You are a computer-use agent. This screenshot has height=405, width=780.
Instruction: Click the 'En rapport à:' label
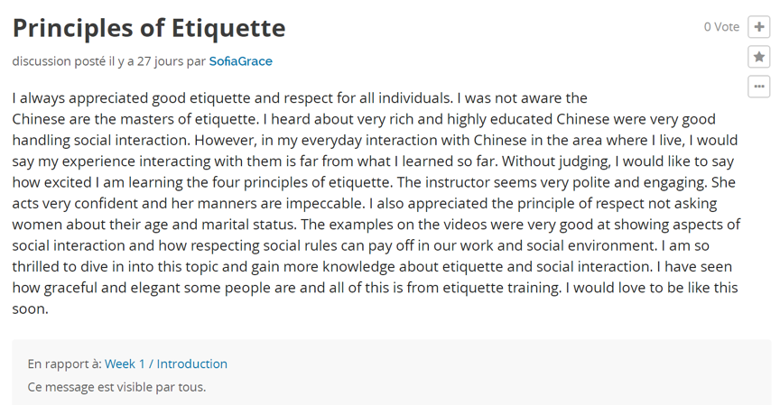tap(64, 364)
